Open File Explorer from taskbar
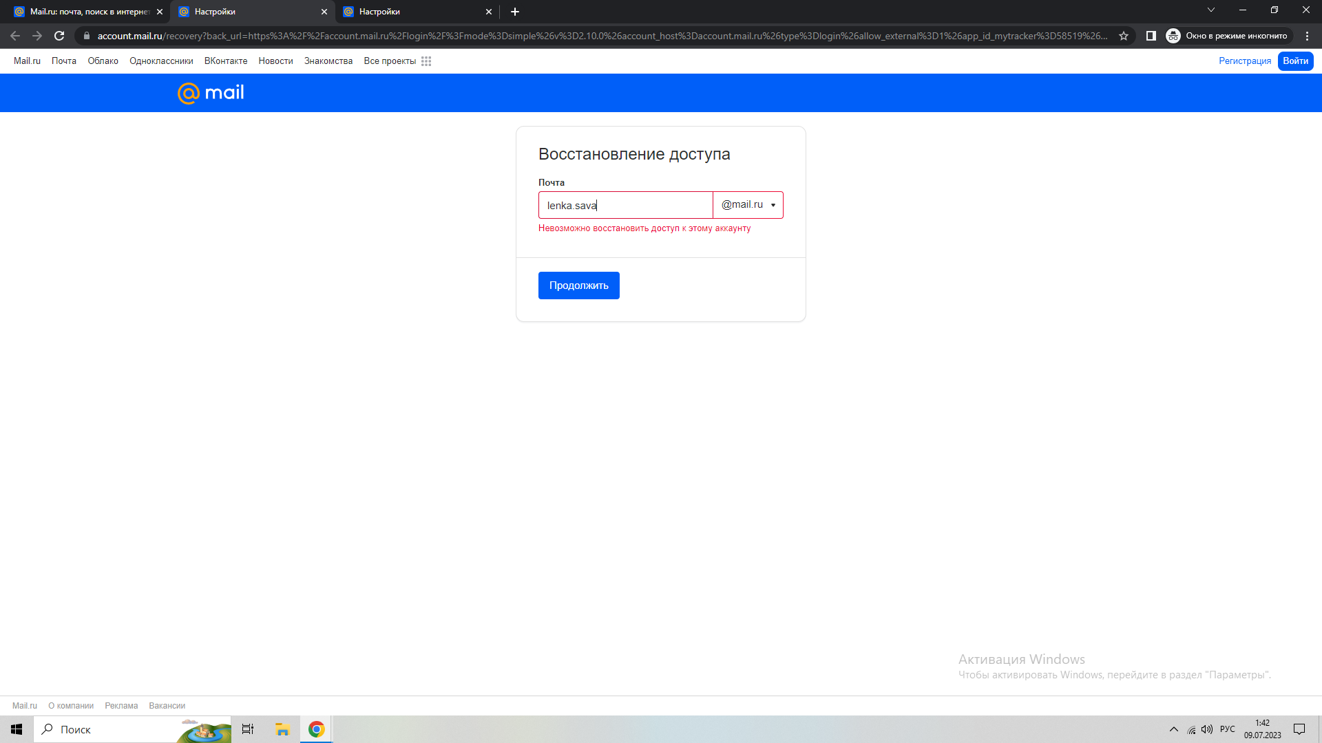The image size is (1322, 743). pos(282,729)
